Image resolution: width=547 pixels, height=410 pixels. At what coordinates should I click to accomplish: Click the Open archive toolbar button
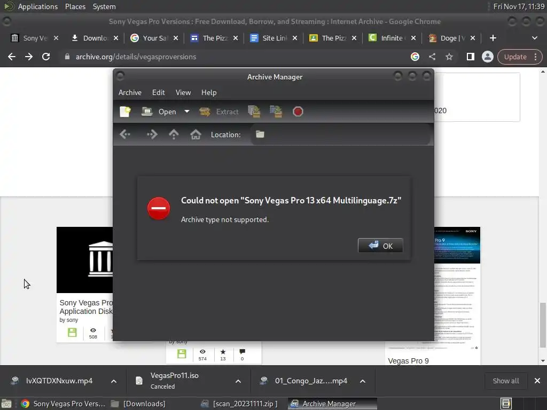coord(159,112)
